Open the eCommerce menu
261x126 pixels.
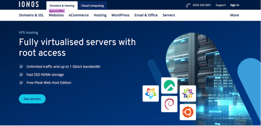[79, 15]
